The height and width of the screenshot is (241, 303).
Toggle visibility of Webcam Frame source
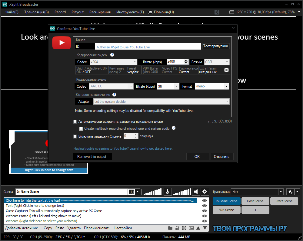(205, 216)
